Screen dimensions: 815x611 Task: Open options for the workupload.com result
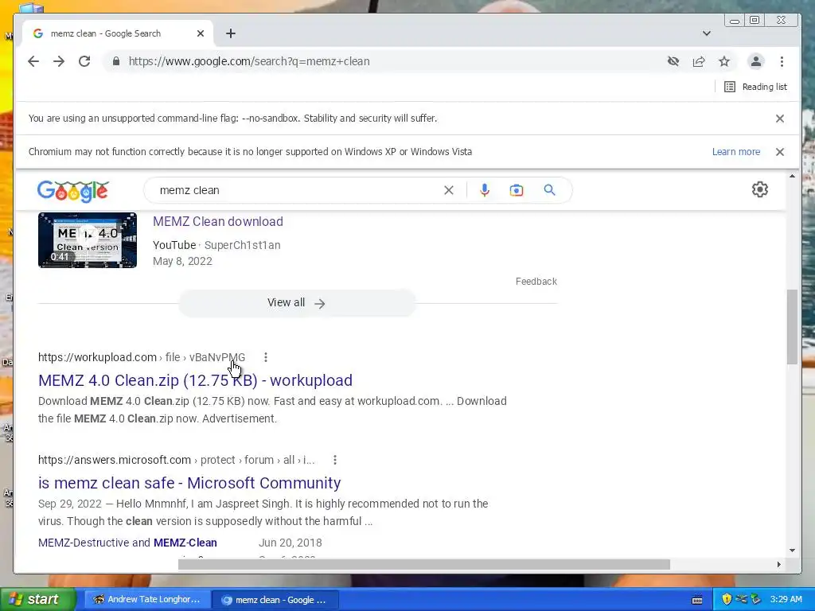(266, 357)
